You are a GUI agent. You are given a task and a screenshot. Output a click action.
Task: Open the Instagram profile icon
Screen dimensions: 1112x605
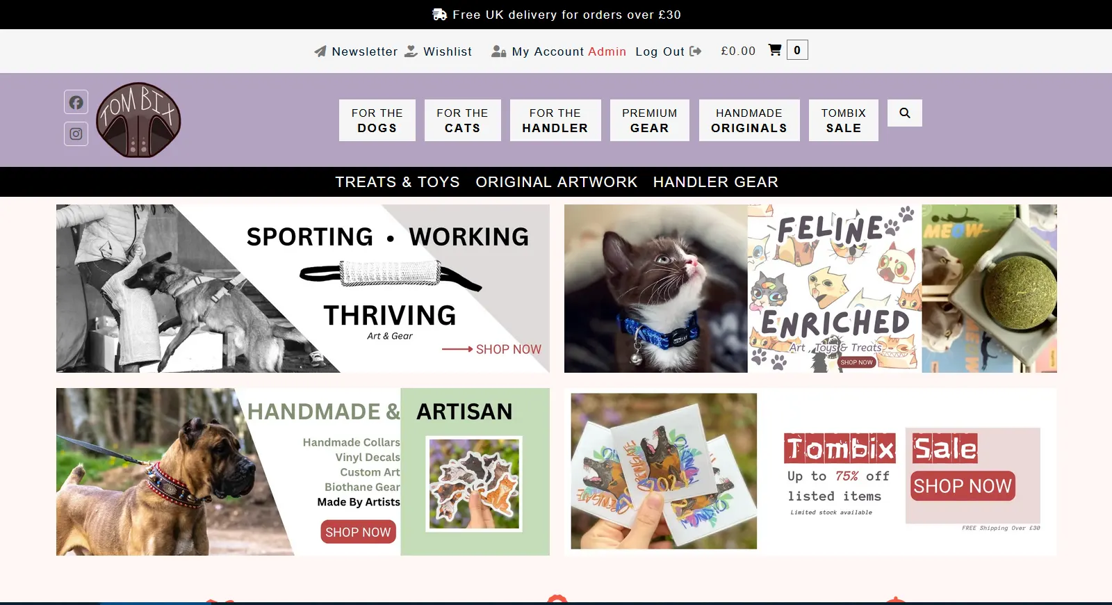tap(76, 134)
